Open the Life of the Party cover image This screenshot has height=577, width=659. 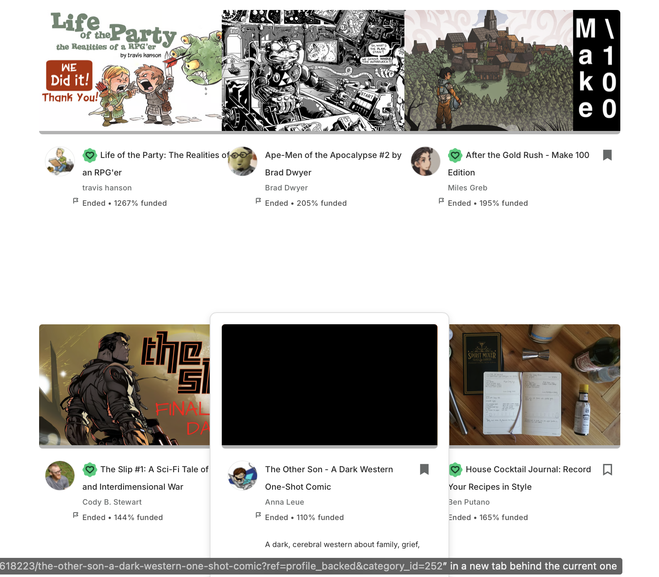[x=130, y=70]
